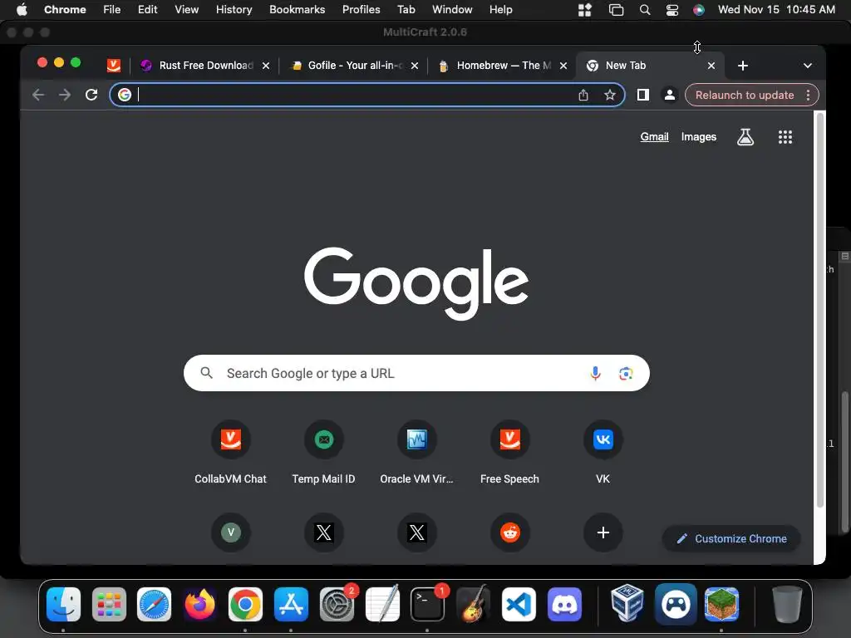
Task: Open Discord from the Dock
Action: 564,605
